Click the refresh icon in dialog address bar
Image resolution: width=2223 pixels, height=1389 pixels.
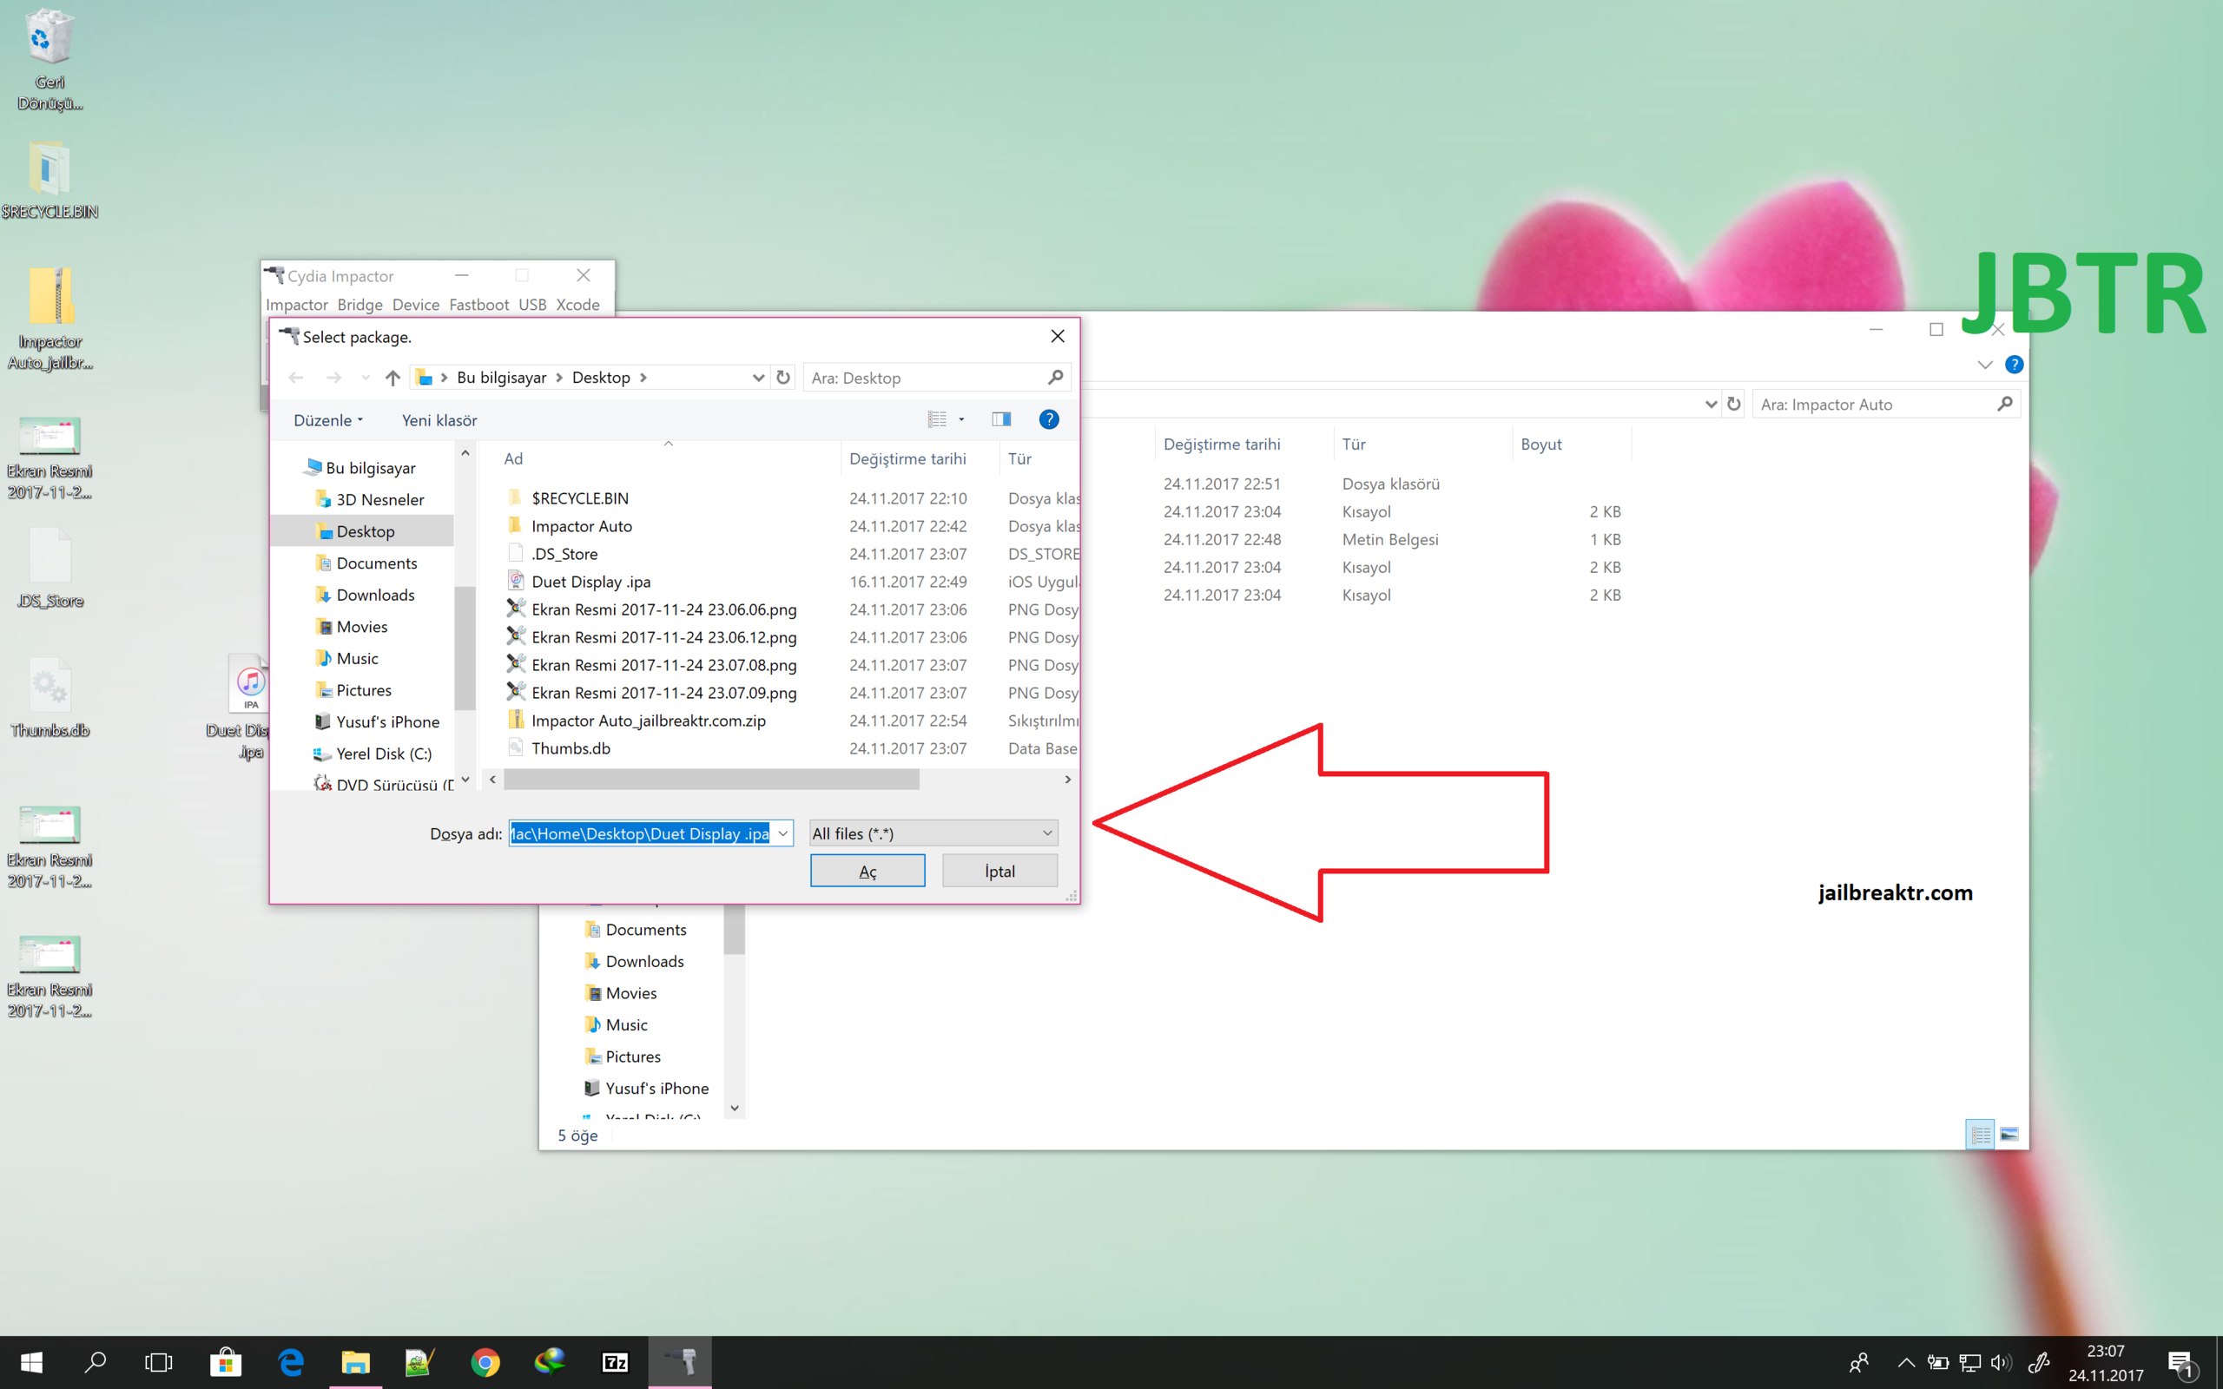click(782, 378)
